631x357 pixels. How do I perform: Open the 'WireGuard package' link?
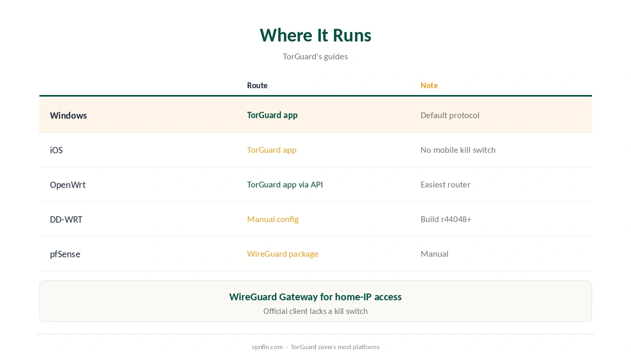(x=282, y=254)
